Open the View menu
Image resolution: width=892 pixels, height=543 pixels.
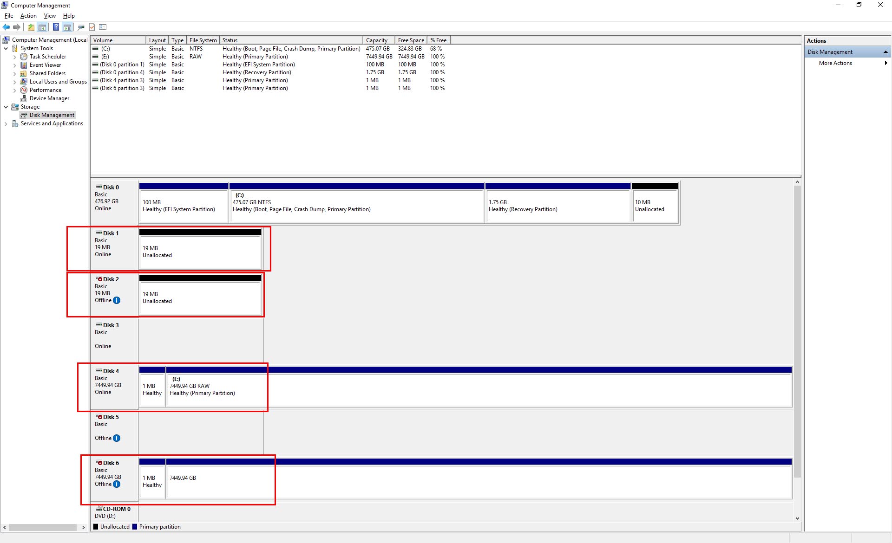click(50, 16)
